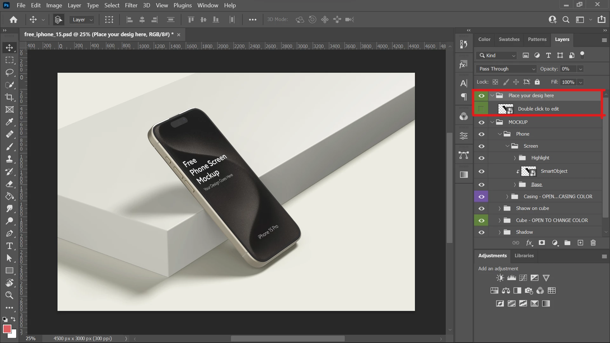
Task: Select the Horizontal Type tool
Action: 9,246
